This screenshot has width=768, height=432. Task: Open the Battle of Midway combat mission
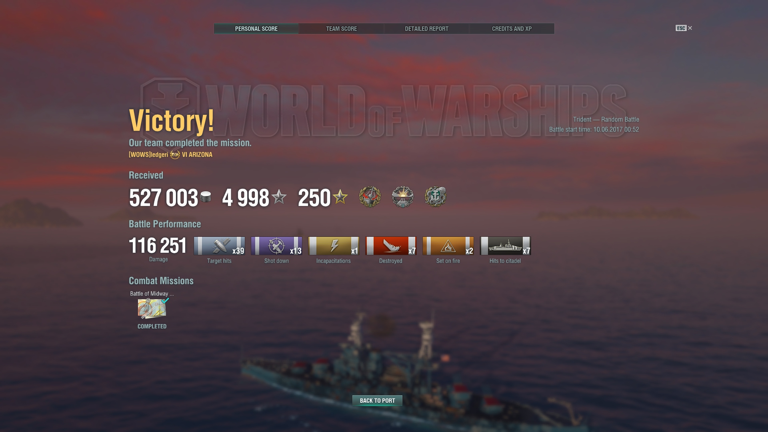[152, 308]
